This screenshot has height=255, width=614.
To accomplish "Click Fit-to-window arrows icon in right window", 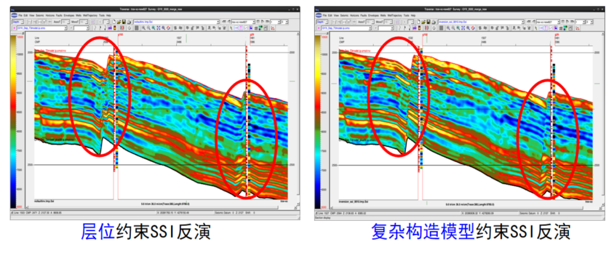I will pos(463,28).
